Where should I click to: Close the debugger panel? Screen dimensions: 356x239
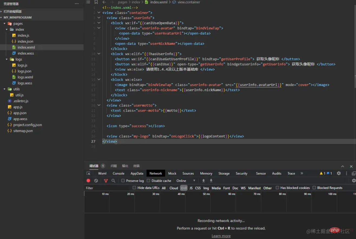[351, 166]
